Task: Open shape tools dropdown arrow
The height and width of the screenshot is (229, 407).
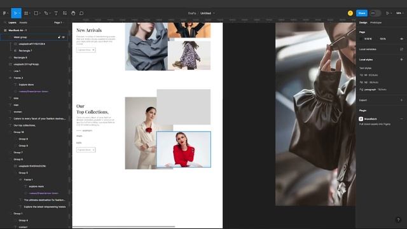Action: pyautogui.click(x=40, y=13)
